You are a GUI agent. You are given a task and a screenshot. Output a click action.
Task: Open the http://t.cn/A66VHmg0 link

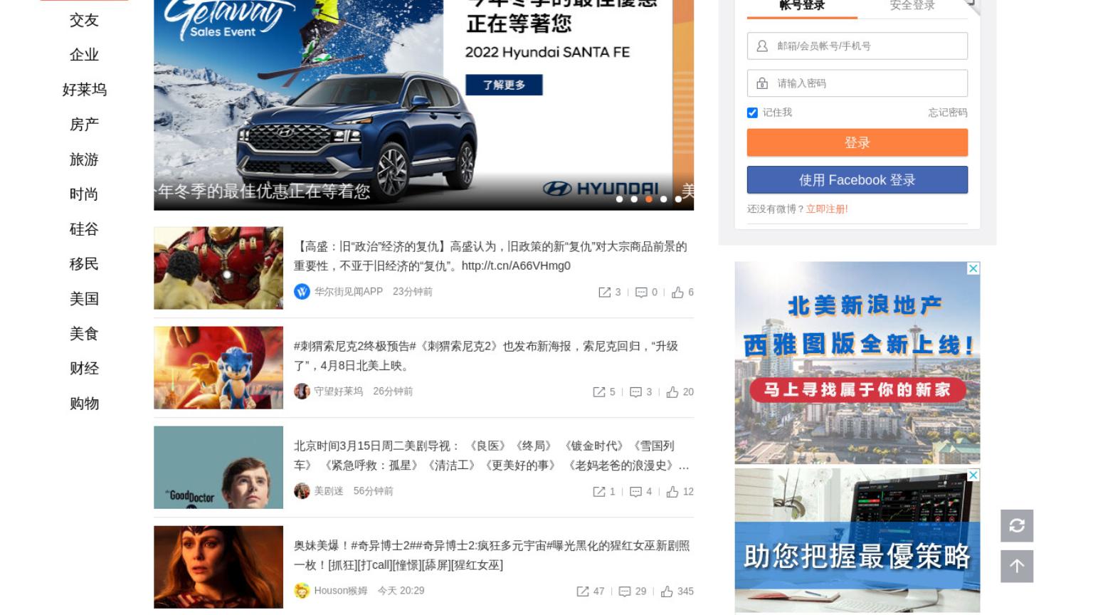pyautogui.click(x=516, y=266)
